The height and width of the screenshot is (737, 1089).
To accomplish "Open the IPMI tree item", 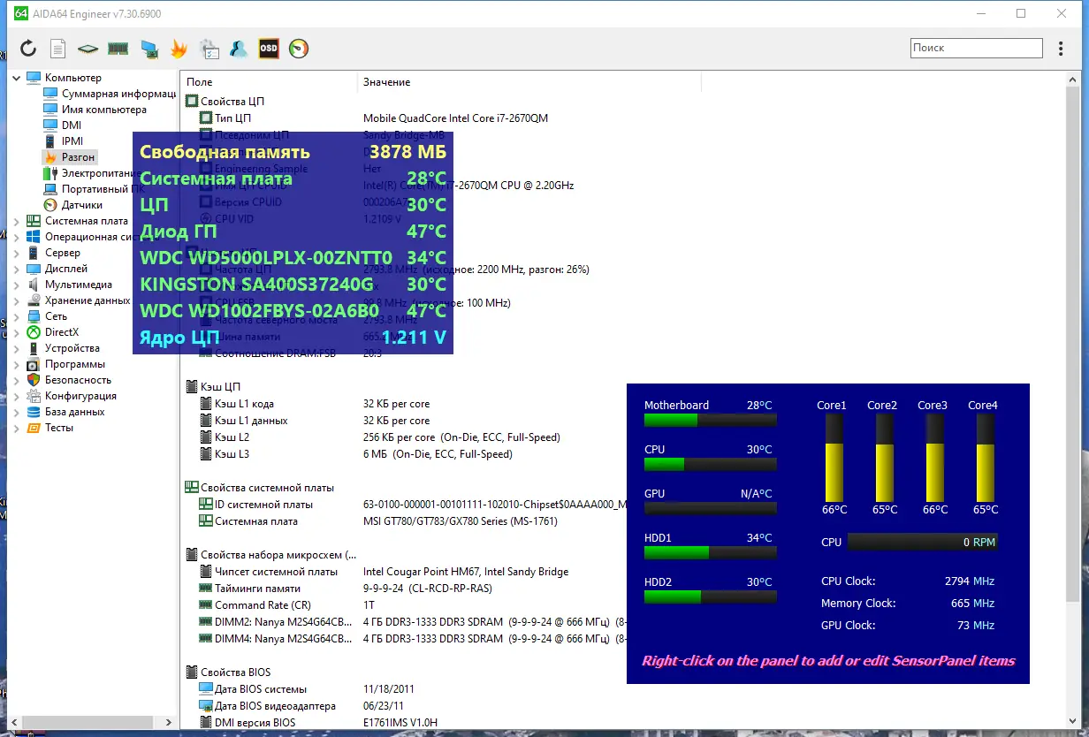I will (72, 141).
